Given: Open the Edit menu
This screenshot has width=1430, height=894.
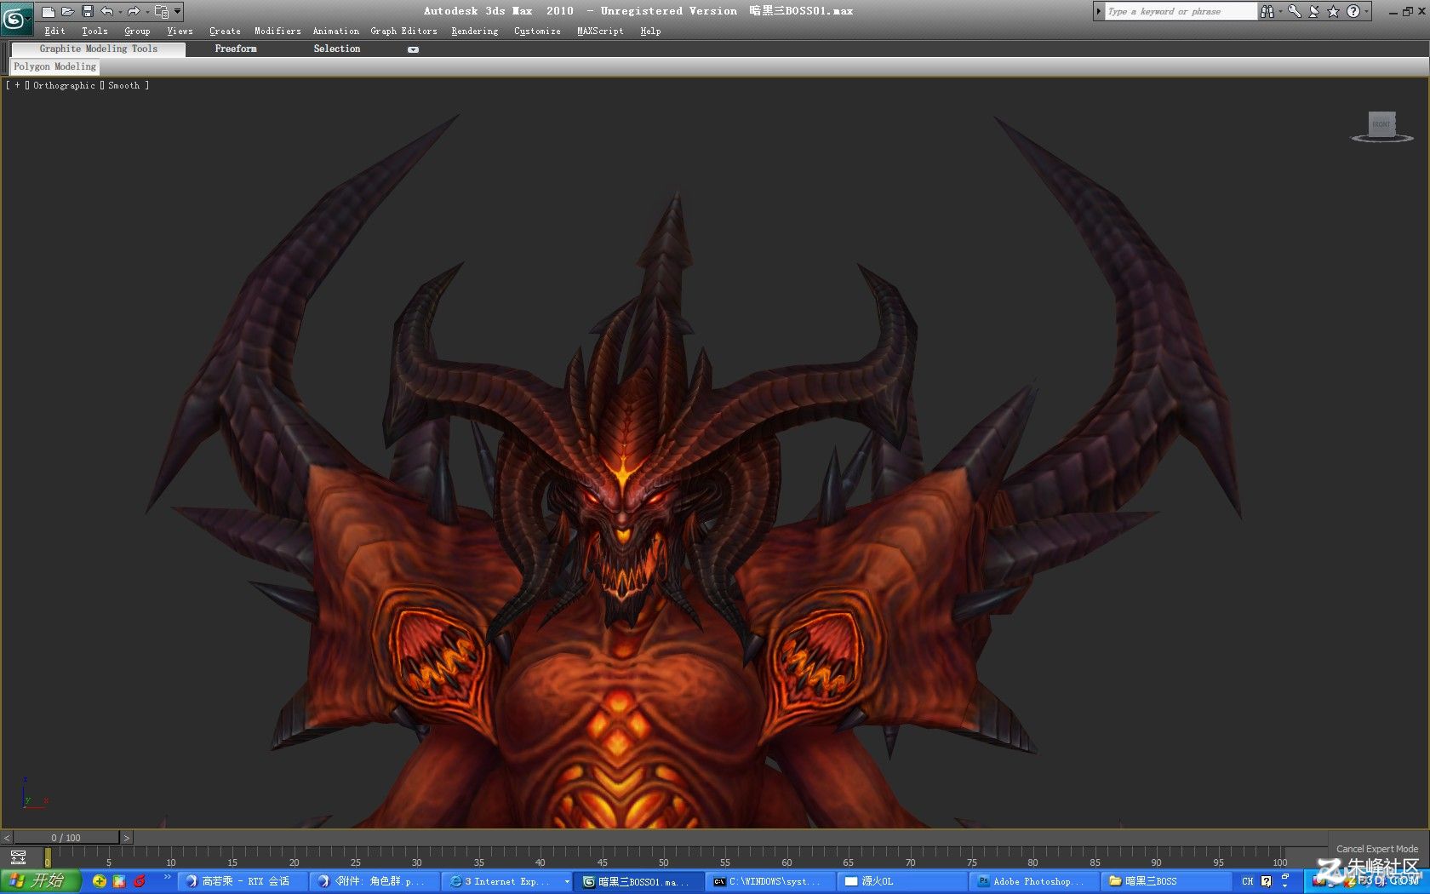Looking at the screenshot, I should pos(54,31).
